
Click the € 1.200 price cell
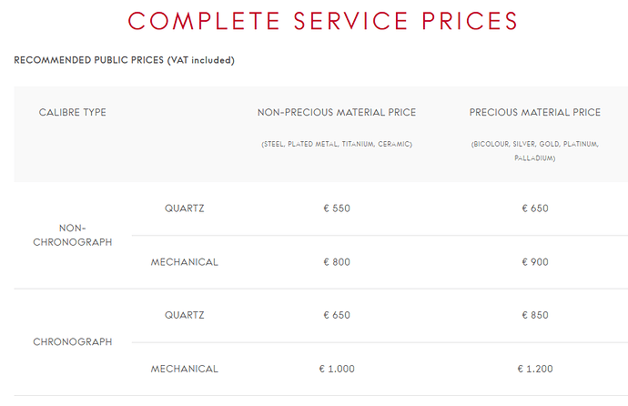[535, 369]
